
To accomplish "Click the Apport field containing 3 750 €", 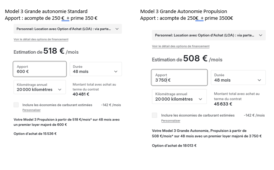I will [x=179, y=78].
